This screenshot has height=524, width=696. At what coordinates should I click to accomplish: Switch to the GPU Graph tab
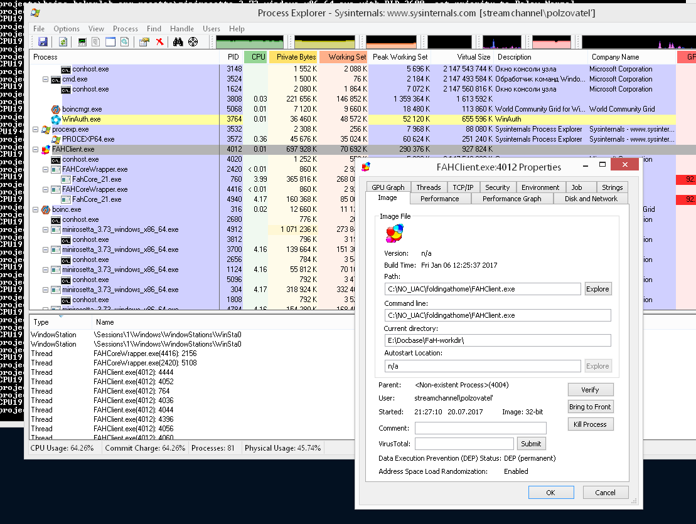coord(388,187)
